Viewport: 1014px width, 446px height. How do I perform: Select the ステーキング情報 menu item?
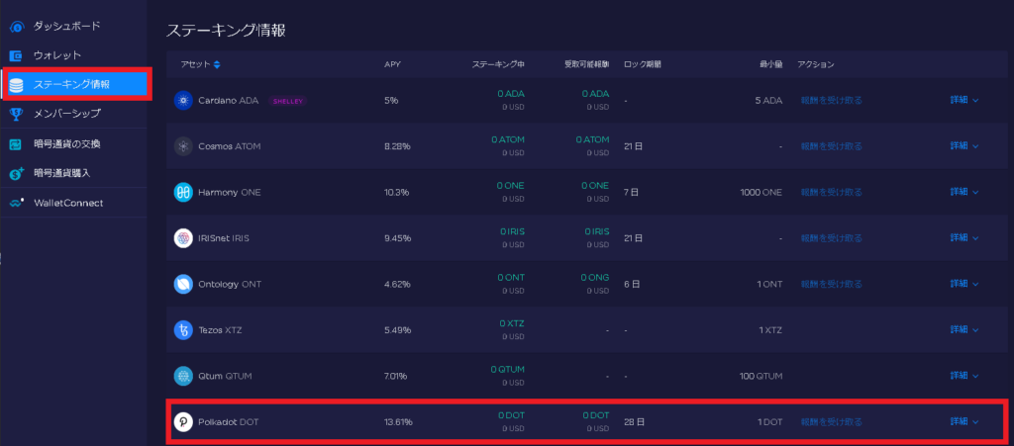pyautogui.click(x=77, y=85)
